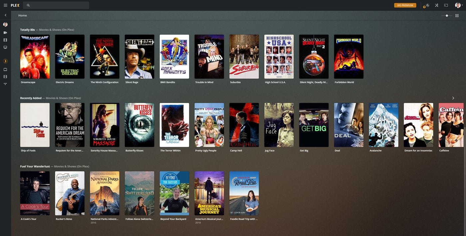Viewport: 466px width, 236px height.
Task: Open the camera library icon in sidebar
Action: (5, 33)
